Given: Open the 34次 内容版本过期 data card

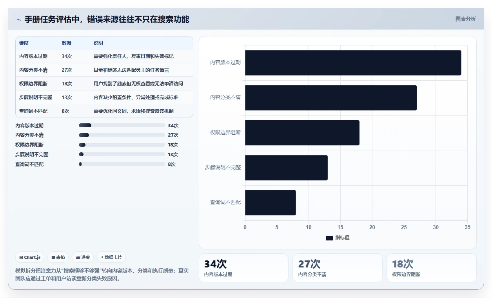Looking at the screenshot, I should pyautogui.click(x=243, y=268).
